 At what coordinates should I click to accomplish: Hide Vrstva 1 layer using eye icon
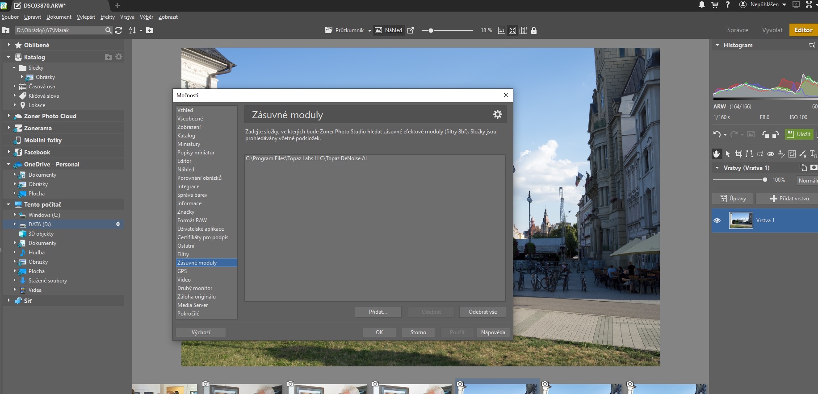(717, 220)
